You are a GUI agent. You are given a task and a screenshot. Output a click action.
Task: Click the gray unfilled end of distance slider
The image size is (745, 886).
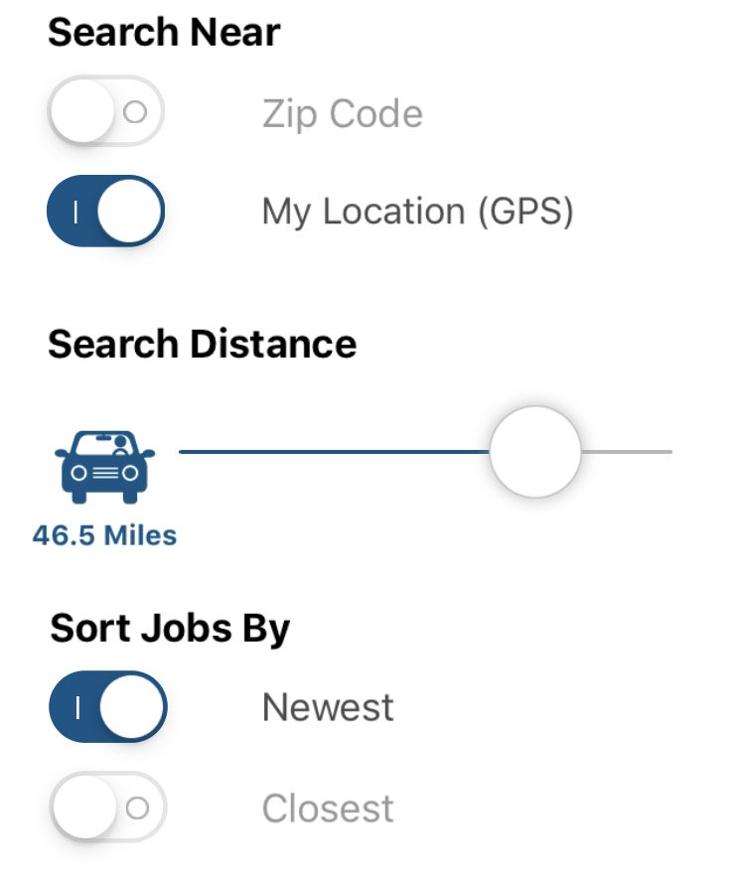(627, 452)
